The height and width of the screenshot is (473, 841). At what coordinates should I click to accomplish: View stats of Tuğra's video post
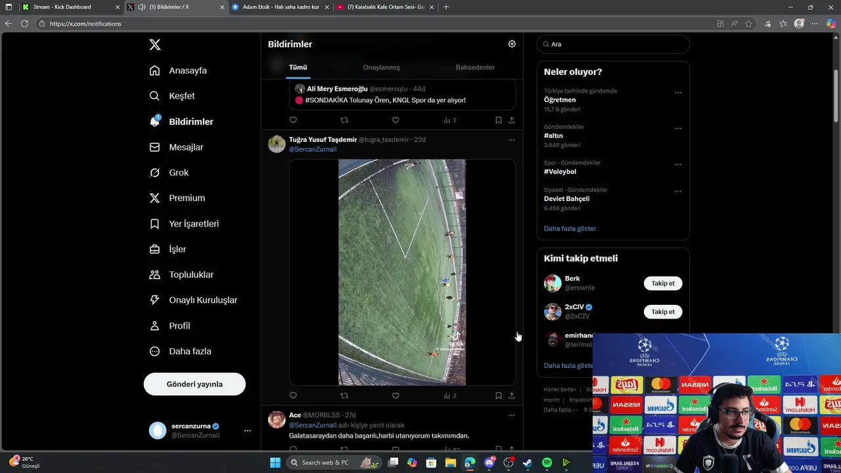[450, 395]
